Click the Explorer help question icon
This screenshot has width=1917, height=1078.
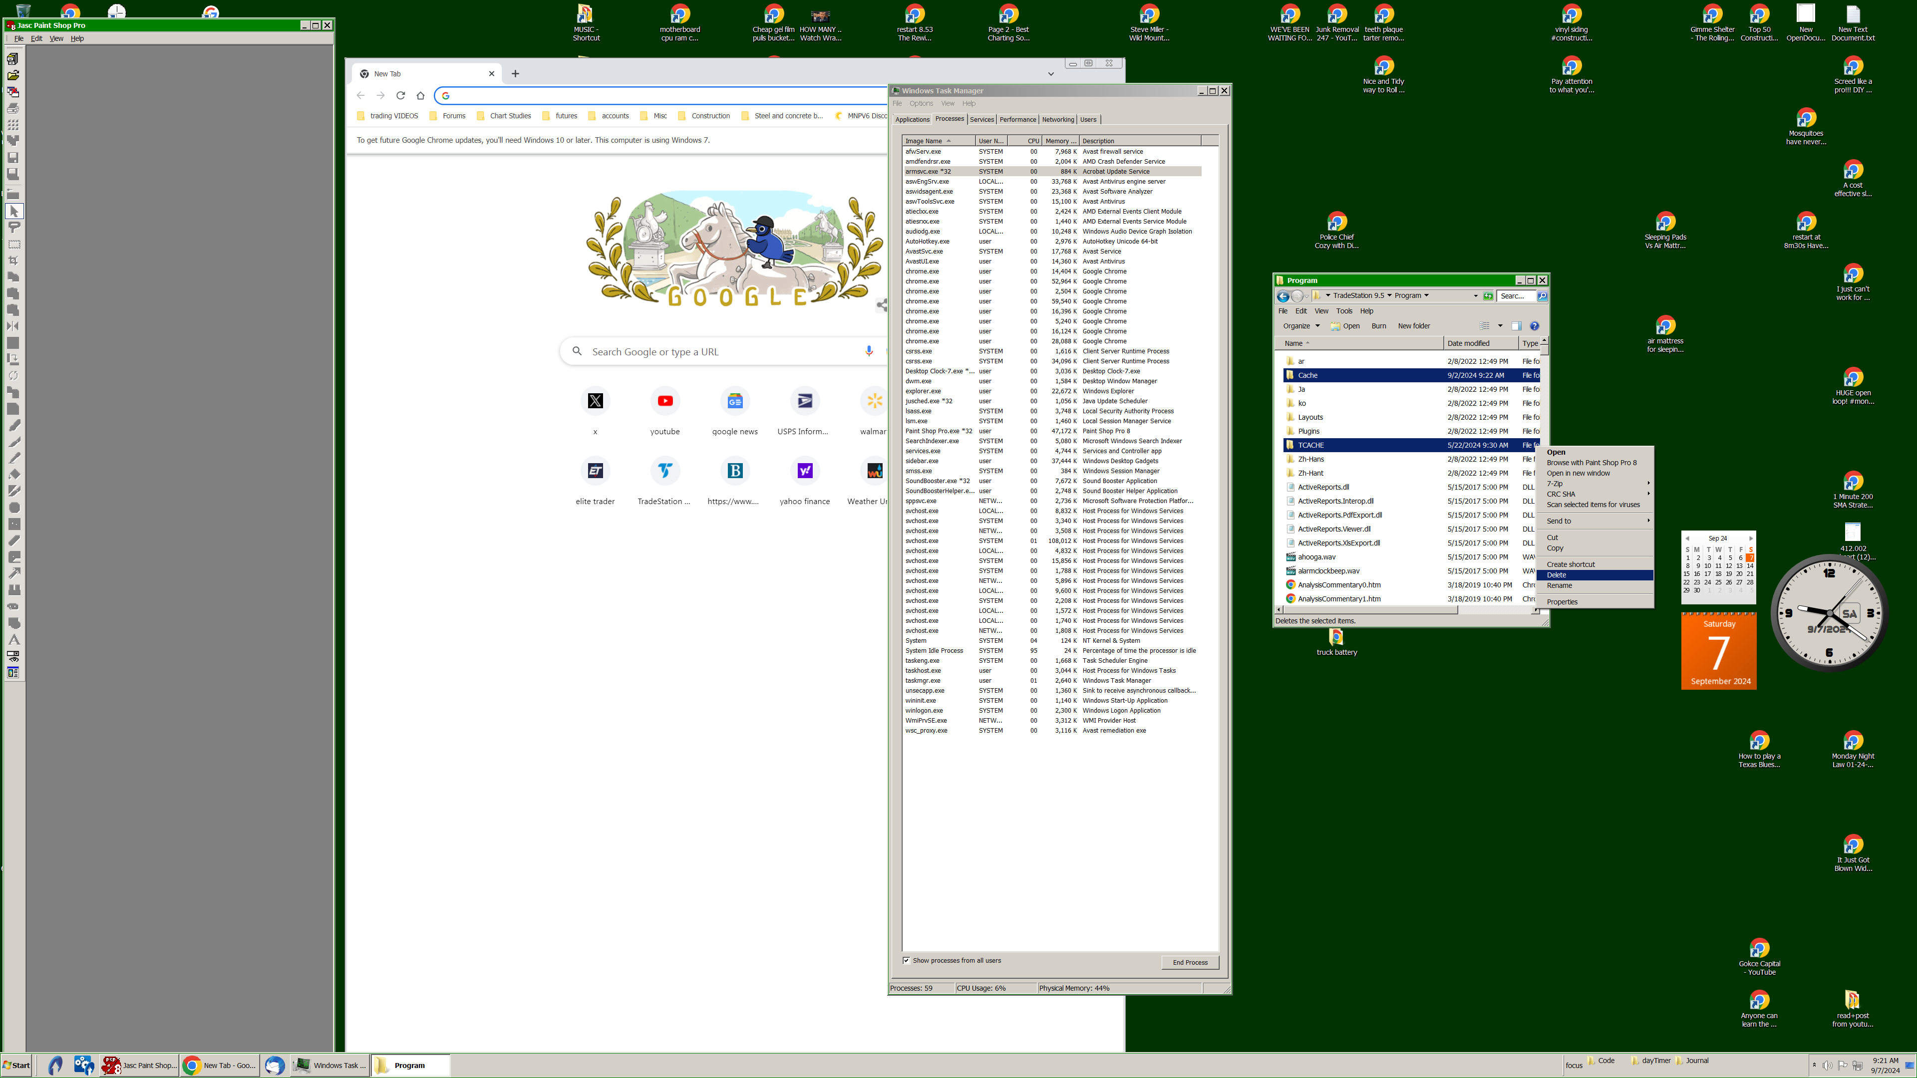(x=1534, y=326)
